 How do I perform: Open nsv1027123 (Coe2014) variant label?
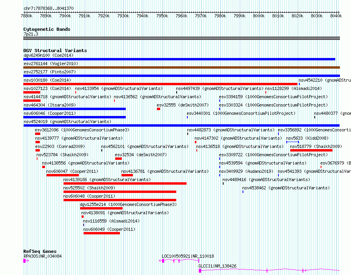click(x=47, y=88)
